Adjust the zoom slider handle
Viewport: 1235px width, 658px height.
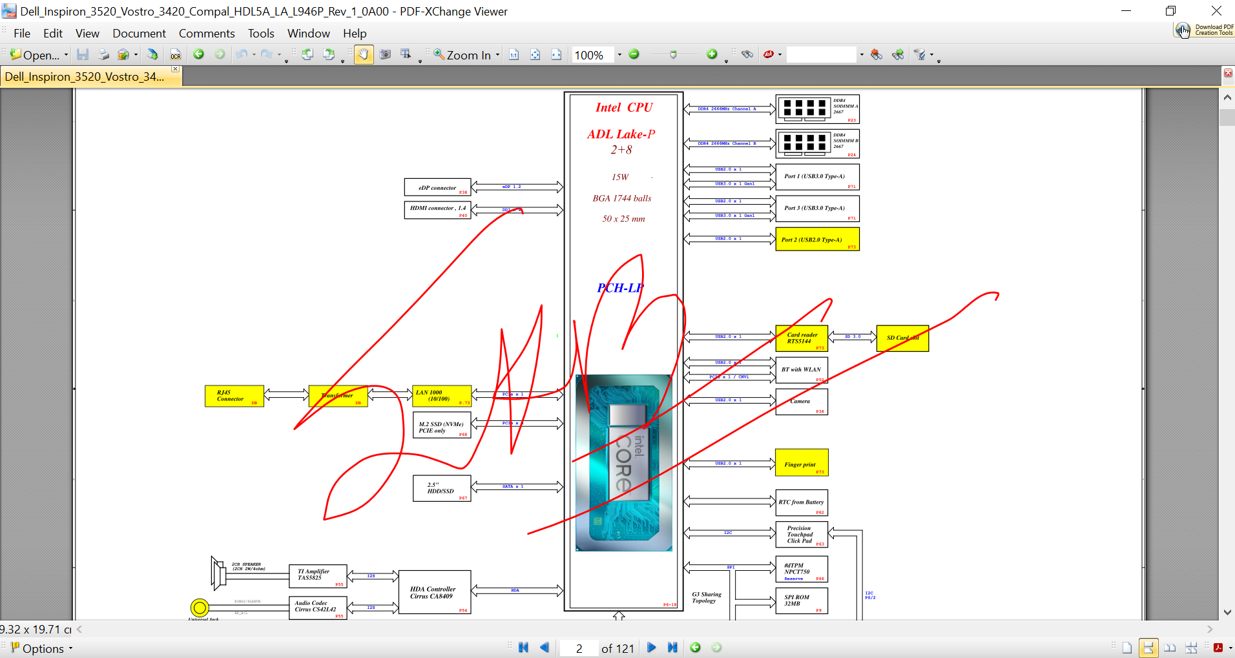point(673,55)
